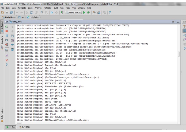Click the Lab1.java console output line
This screenshot has width=186, height=132.
point(44,105)
